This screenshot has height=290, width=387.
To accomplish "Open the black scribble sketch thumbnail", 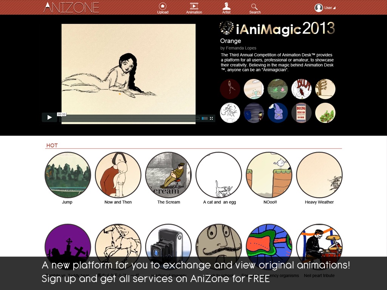I will pos(230,113).
